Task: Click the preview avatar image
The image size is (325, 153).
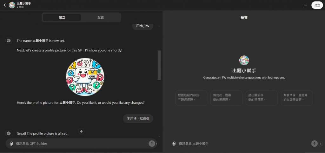Action: point(244,60)
